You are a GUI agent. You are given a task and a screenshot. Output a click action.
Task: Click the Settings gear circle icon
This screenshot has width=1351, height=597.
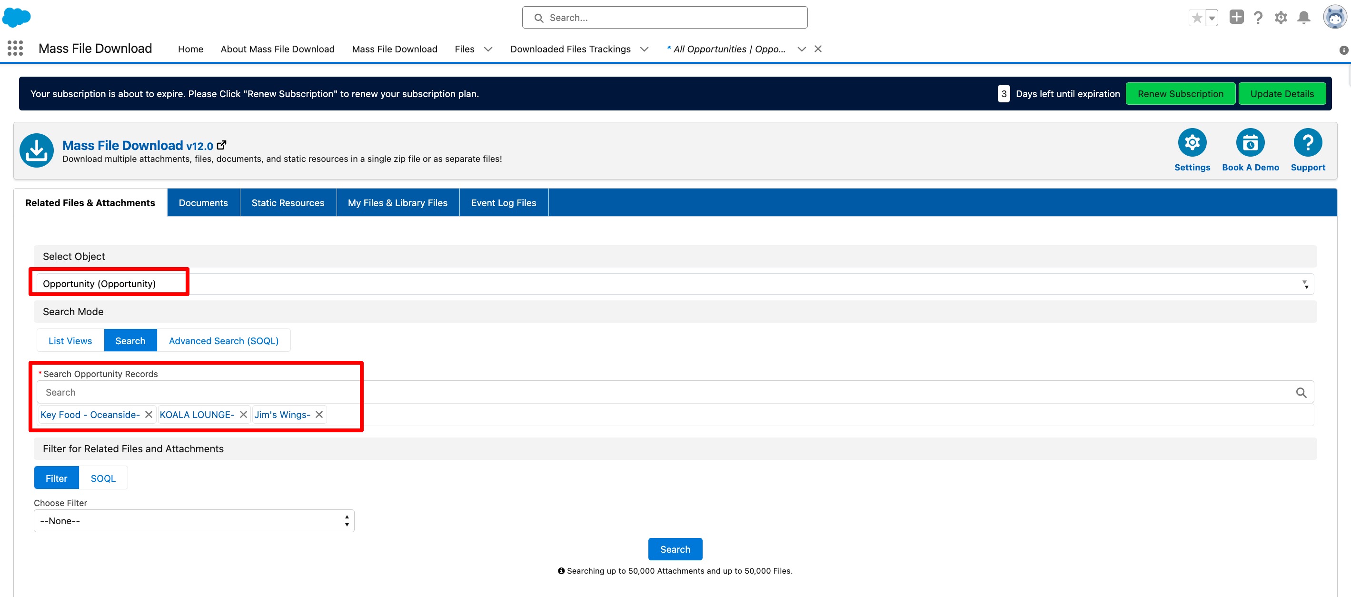[x=1192, y=143]
